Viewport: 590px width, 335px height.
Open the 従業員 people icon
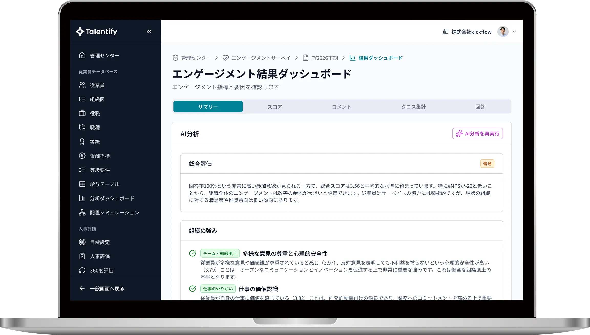(x=82, y=85)
